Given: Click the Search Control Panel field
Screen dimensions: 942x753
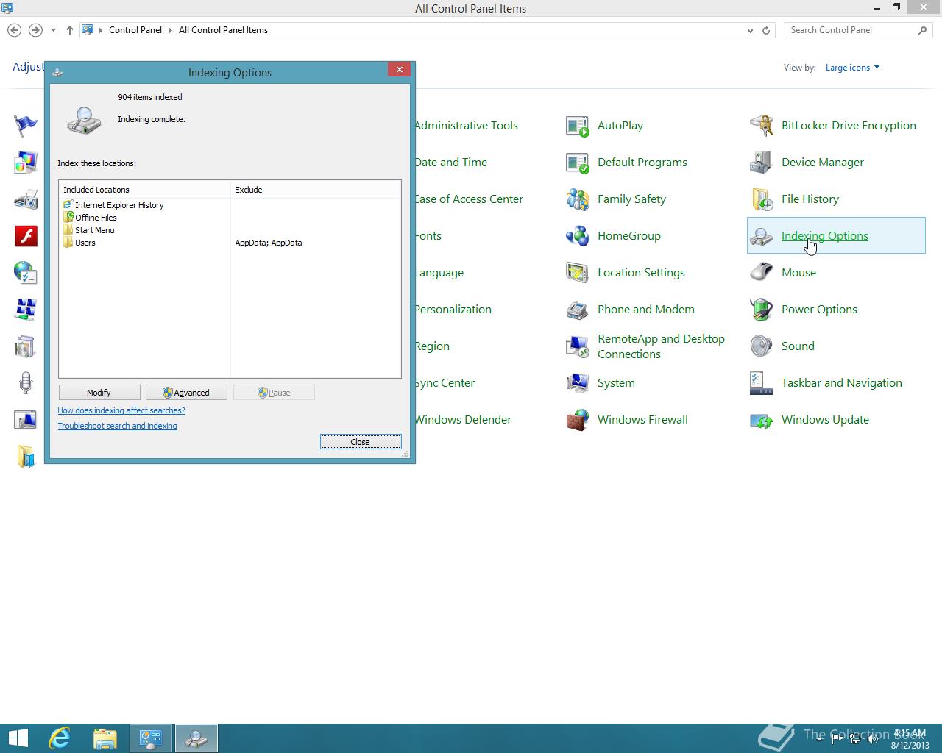Looking at the screenshot, I should click(x=852, y=30).
